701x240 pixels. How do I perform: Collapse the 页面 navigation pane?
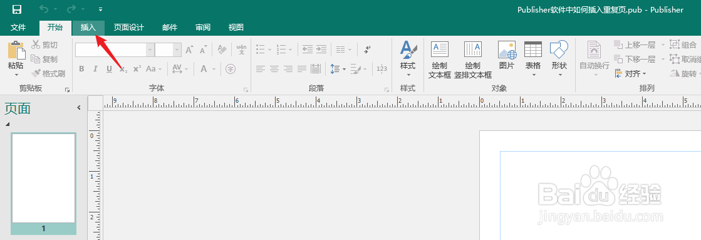coord(79,107)
